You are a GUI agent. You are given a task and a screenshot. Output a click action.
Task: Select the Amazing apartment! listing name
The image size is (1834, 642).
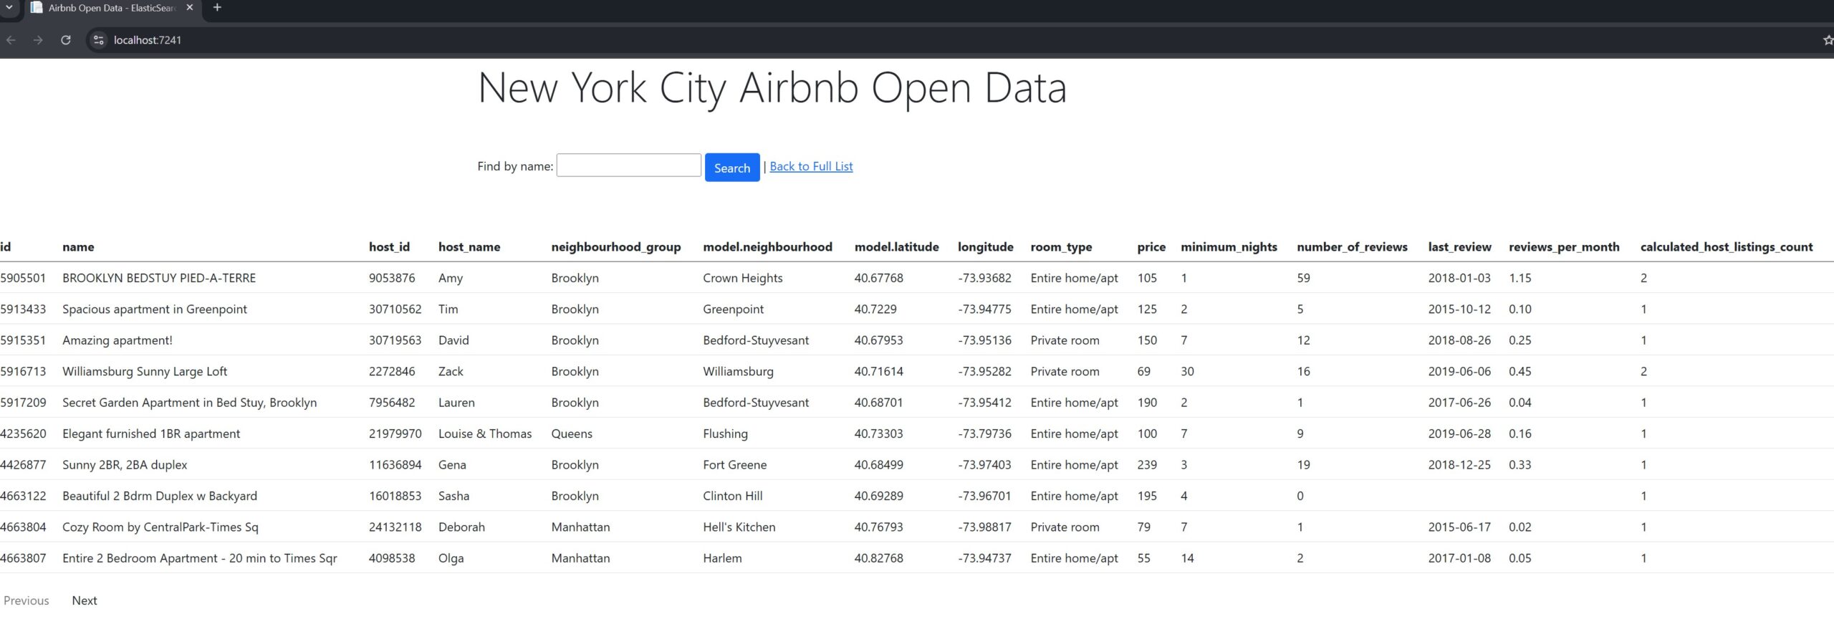(x=117, y=340)
